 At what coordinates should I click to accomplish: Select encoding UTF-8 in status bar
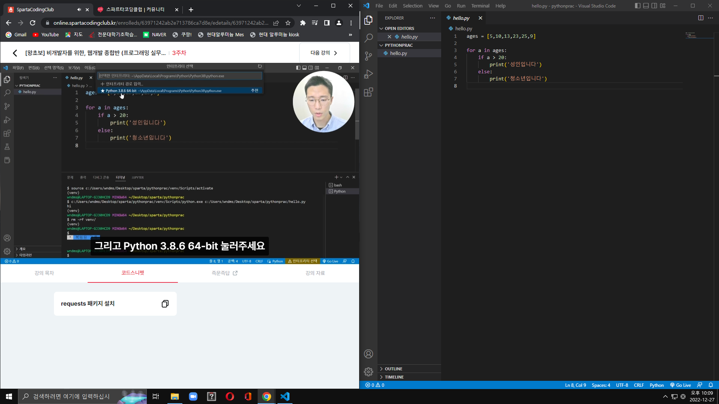tap(622, 385)
